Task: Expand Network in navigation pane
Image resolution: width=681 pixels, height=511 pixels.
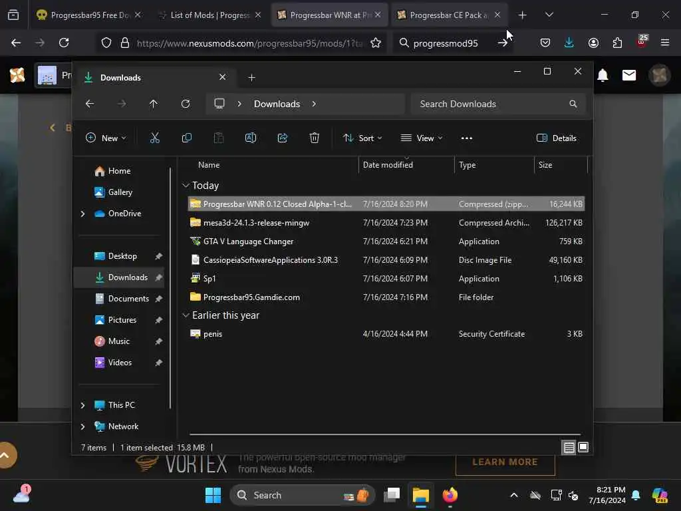Action: pyautogui.click(x=83, y=426)
